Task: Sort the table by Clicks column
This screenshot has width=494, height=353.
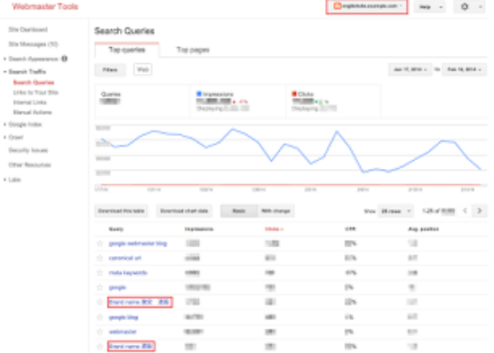Action: click(x=274, y=229)
